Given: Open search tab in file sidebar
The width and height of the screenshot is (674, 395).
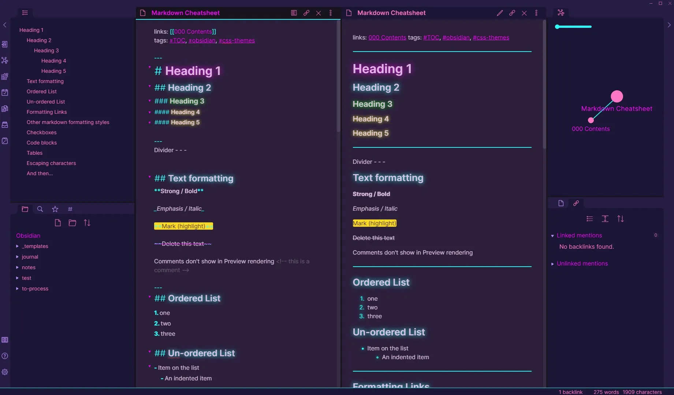Looking at the screenshot, I should 40,209.
